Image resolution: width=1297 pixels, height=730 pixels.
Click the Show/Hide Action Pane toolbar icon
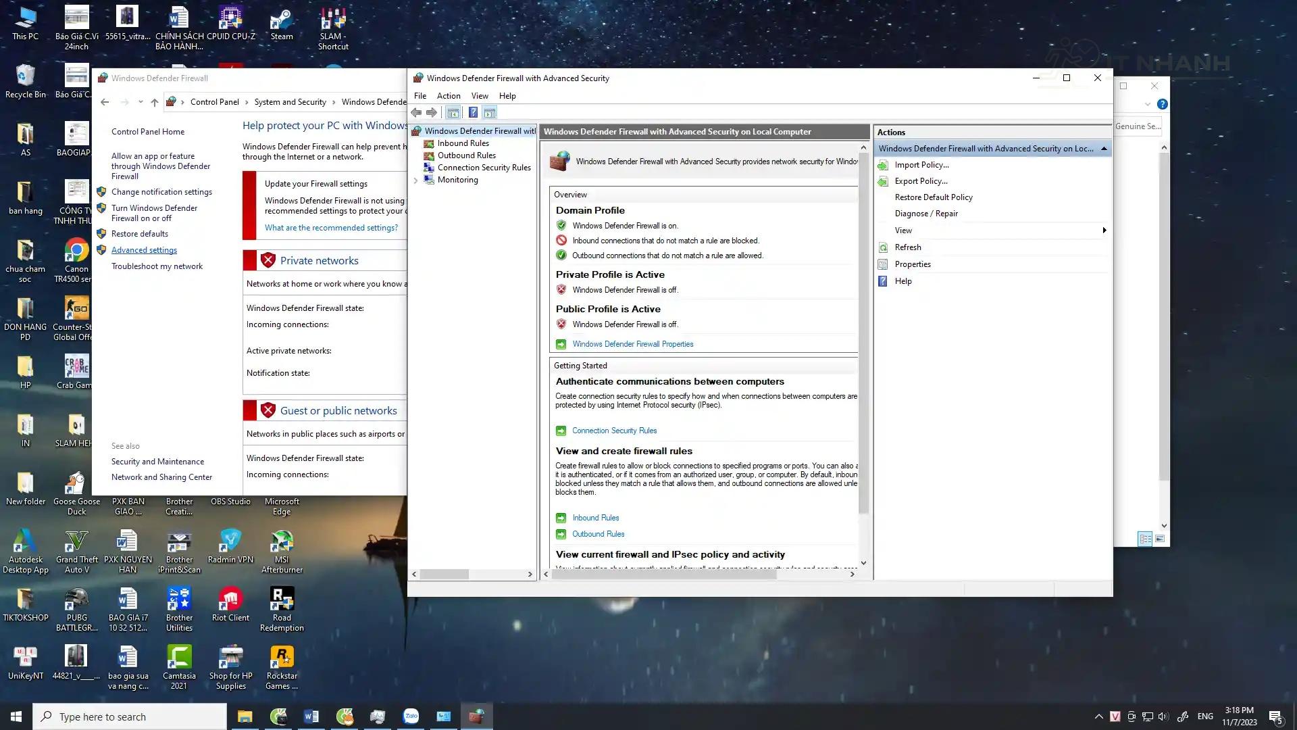pos(490,113)
